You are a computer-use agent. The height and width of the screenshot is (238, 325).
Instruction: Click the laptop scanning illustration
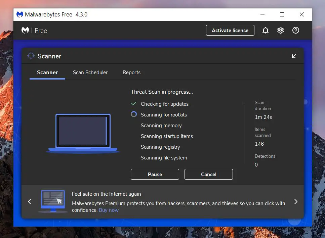tap(83, 133)
